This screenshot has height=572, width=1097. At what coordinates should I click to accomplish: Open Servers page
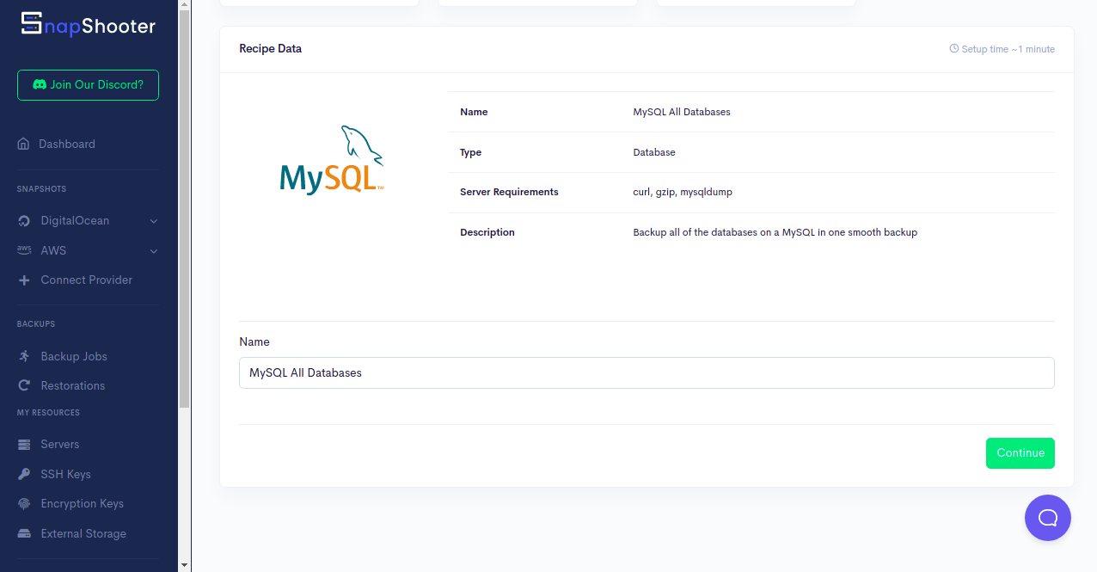pos(60,445)
